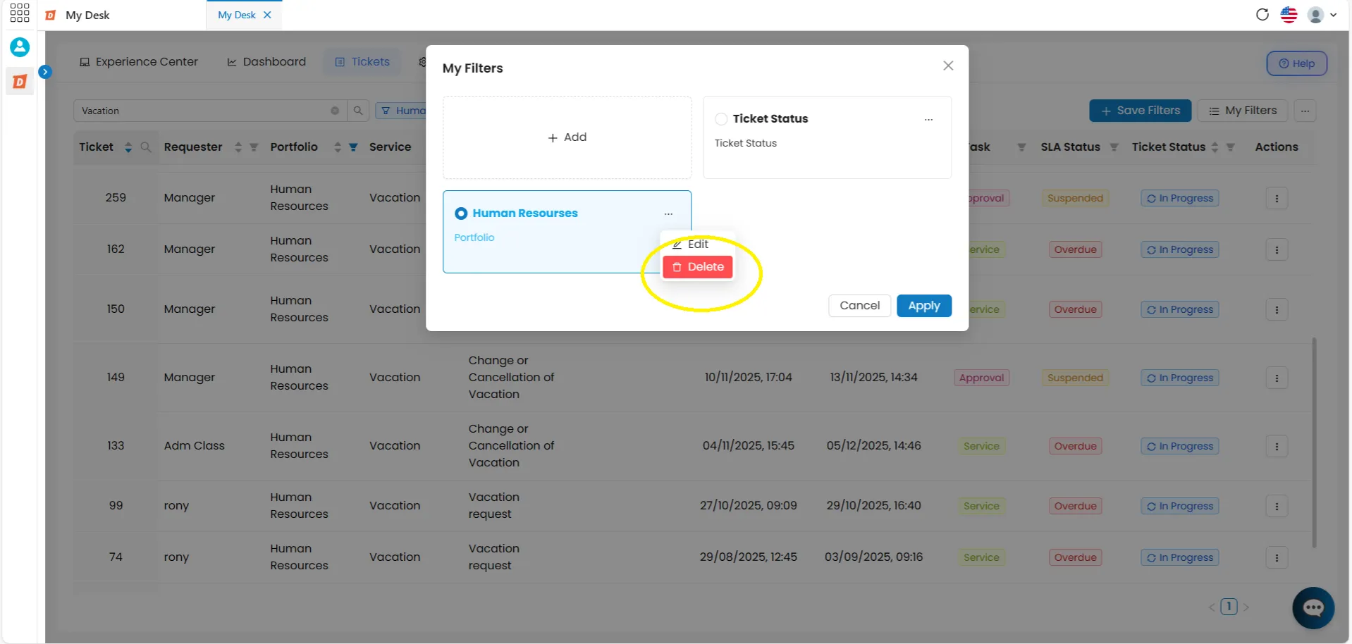
Task: Click the Cancel button
Action: tap(859, 306)
